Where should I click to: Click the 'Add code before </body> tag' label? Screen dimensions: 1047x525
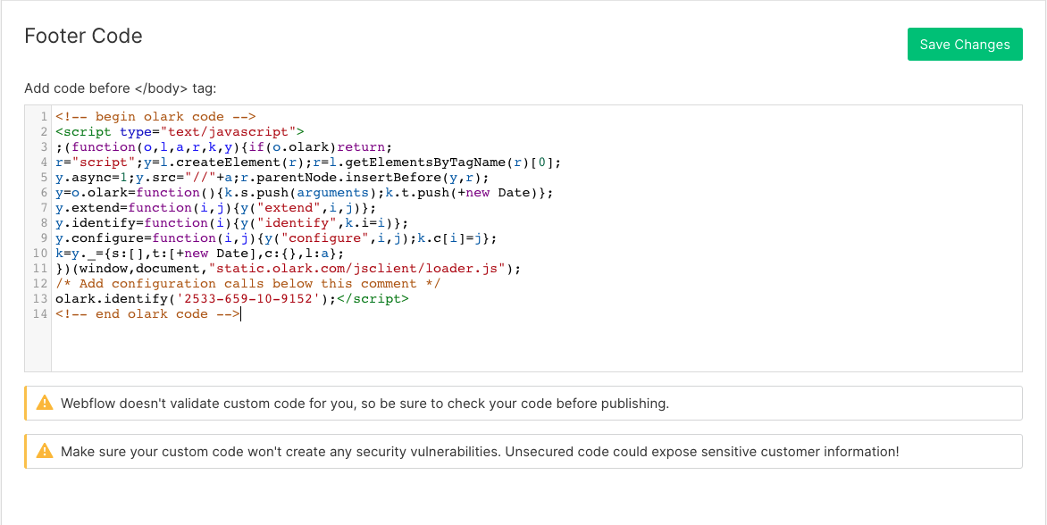[x=121, y=88]
